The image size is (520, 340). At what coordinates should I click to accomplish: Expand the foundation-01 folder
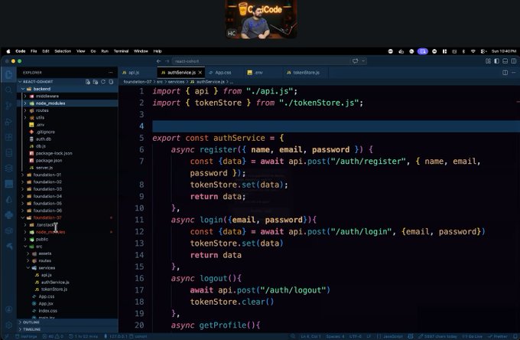click(x=67, y=175)
